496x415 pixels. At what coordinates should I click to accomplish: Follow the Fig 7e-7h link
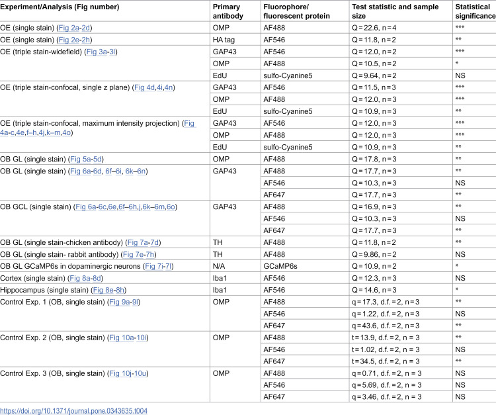click(139, 255)
